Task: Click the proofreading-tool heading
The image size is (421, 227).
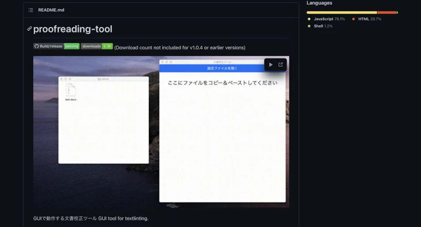Action: (73, 29)
